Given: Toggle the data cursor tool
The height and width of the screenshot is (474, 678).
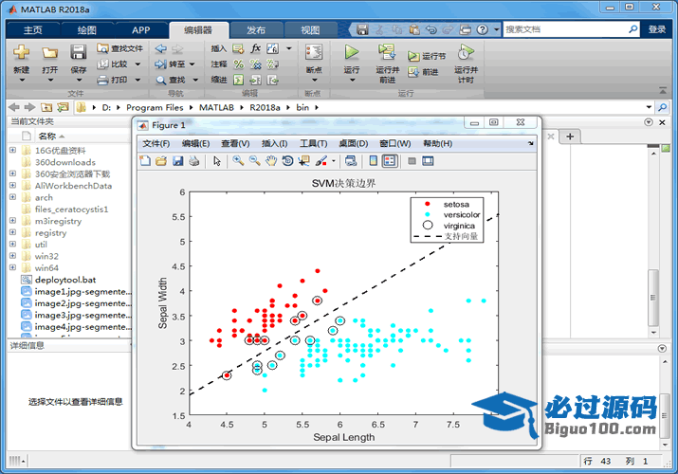Looking at the screenshot, I should pyautogui.click(x=304, y=161).
